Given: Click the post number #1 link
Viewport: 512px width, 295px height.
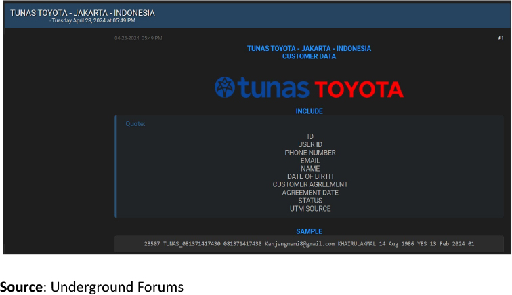Looking at the screenshot, I should [500, 38].
